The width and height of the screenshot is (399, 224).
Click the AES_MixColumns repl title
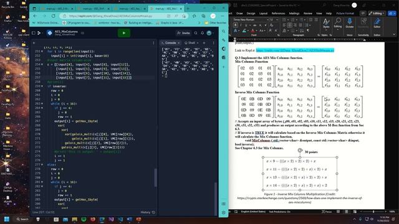tap(66, 32)
